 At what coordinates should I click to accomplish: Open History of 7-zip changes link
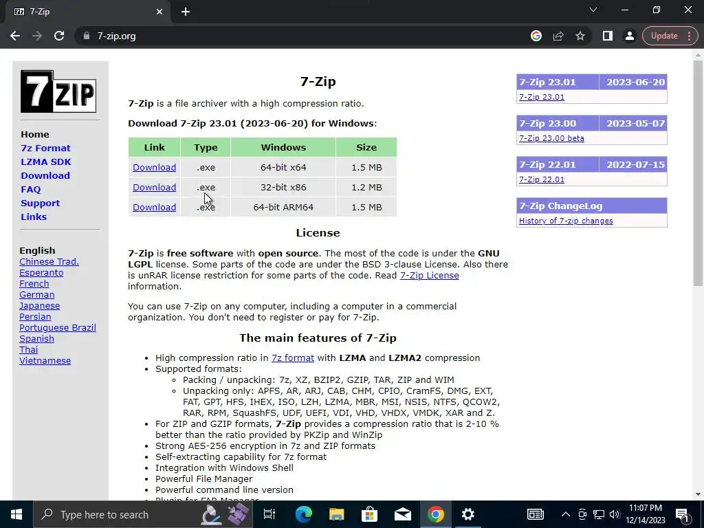point(566,221)
